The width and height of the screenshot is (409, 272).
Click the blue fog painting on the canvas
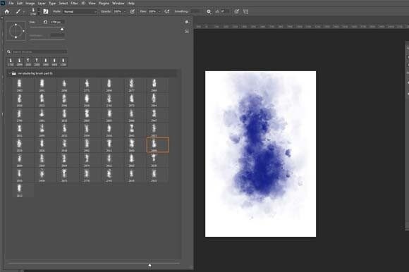click(261, 154)
